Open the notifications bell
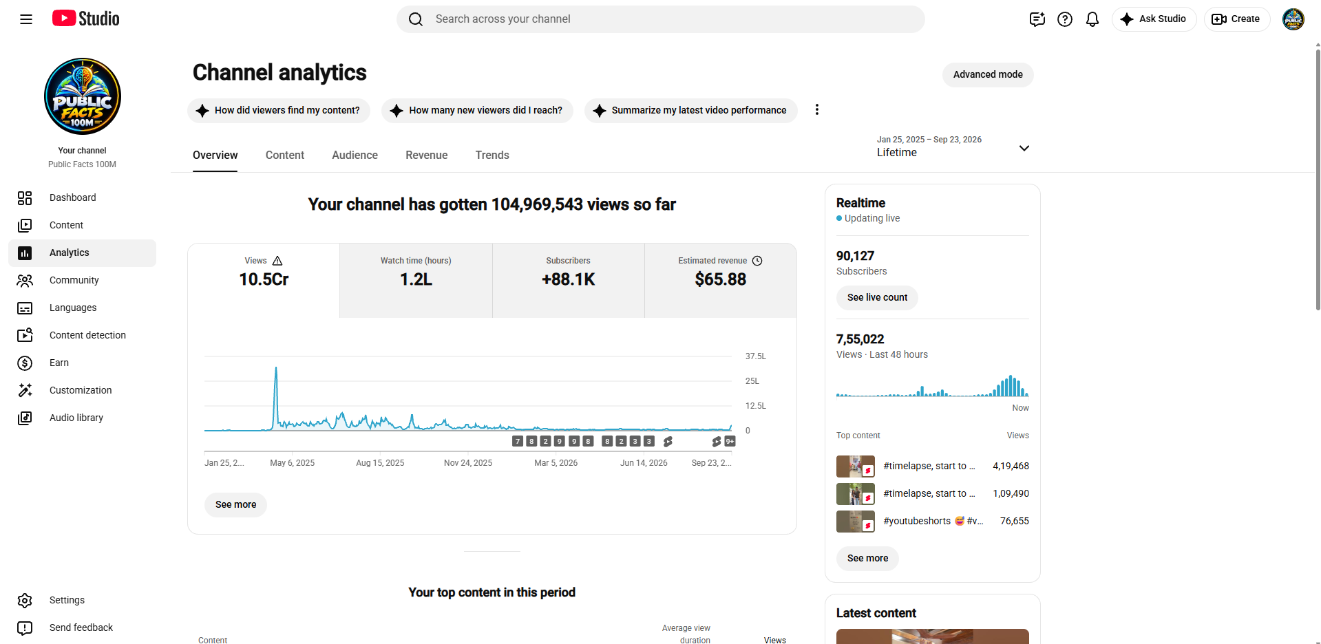The height and width of the screenshot is (644, 1321). (x=1092, y=19)
